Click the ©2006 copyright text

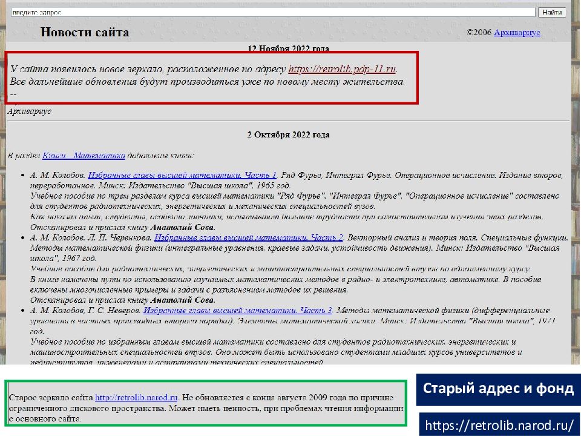479,33
